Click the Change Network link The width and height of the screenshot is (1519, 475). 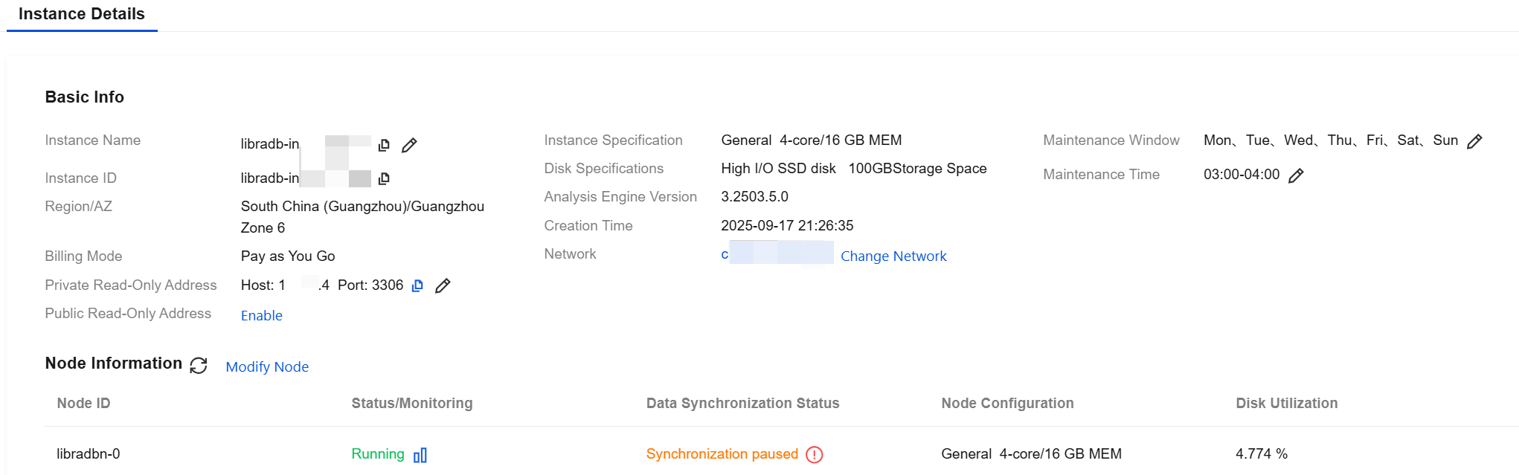coord(893,256)
